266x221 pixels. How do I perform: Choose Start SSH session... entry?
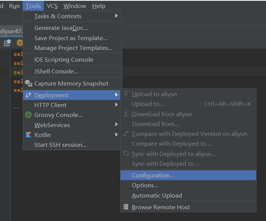pyautogui.click(x=60, y=145)
